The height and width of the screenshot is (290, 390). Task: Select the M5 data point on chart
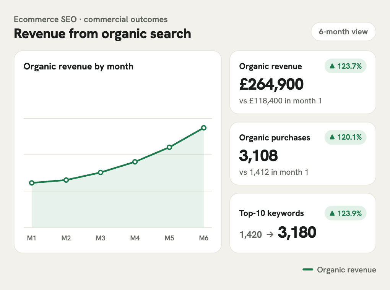coord(169,147)
